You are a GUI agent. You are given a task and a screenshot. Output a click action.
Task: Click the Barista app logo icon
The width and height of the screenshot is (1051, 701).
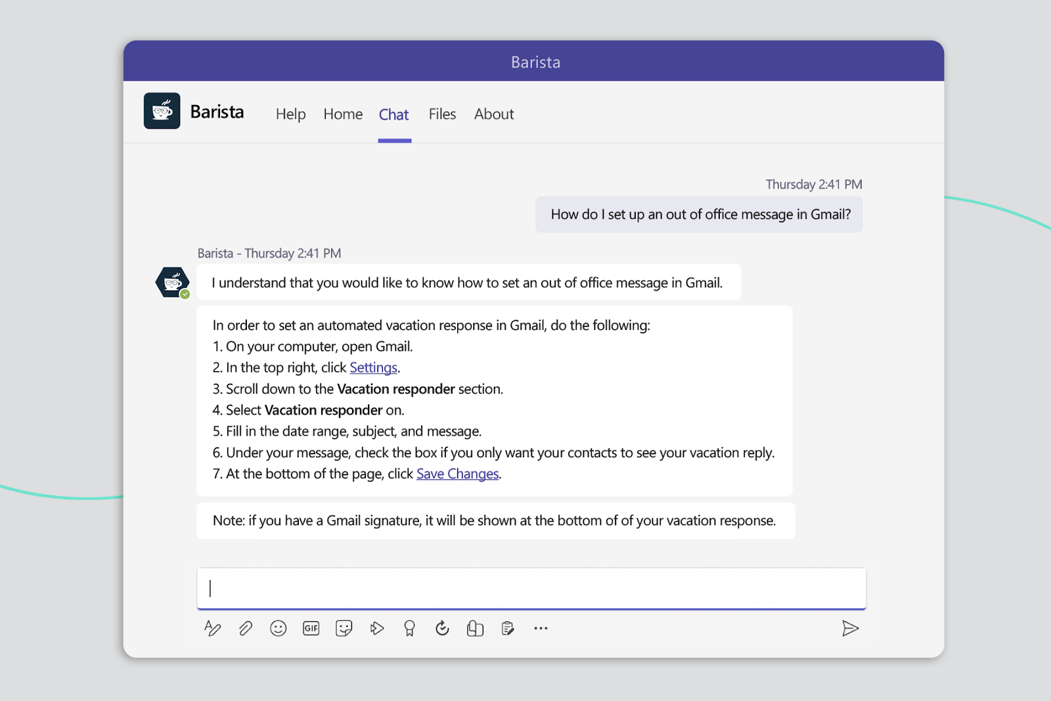point(162,110)
